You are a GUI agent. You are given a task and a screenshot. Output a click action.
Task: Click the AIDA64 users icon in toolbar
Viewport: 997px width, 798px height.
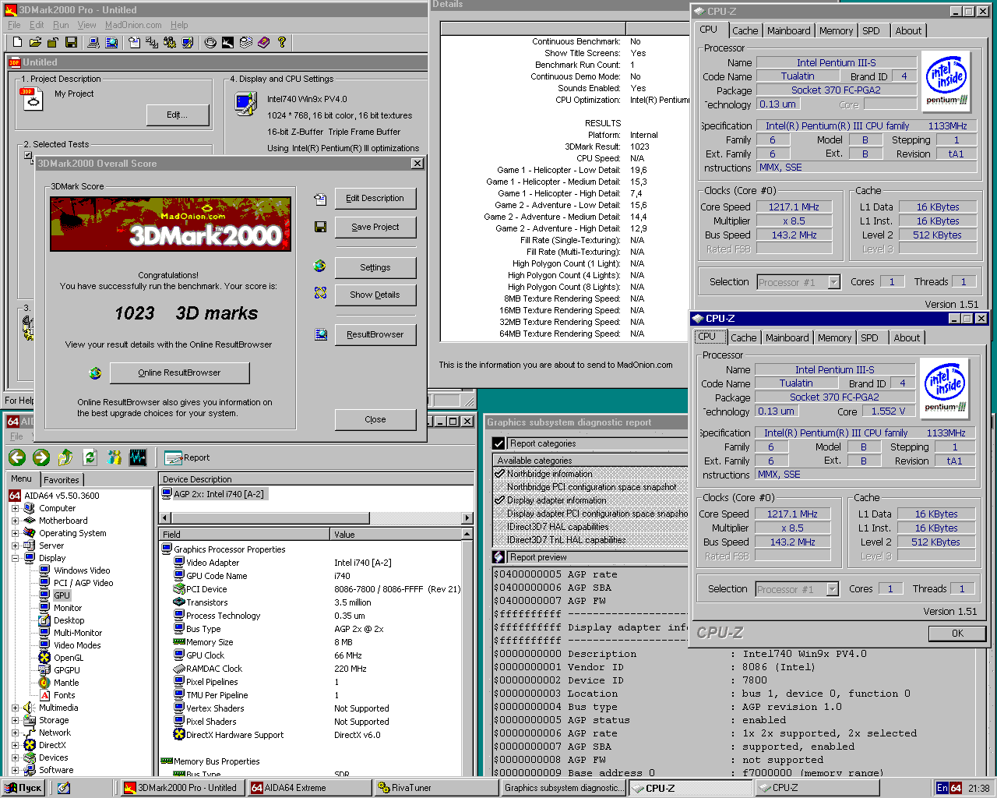(114, 457)
